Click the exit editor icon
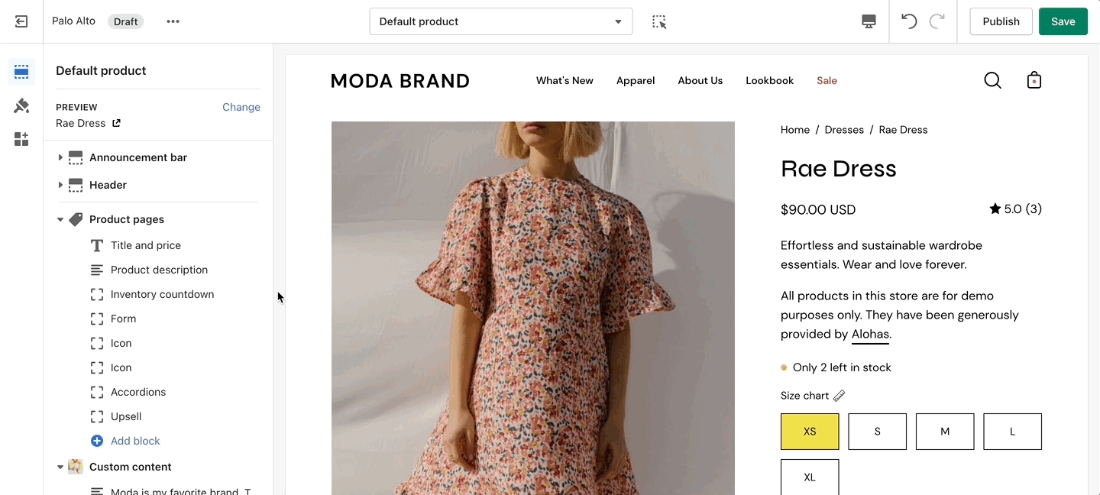 [21, 21]
